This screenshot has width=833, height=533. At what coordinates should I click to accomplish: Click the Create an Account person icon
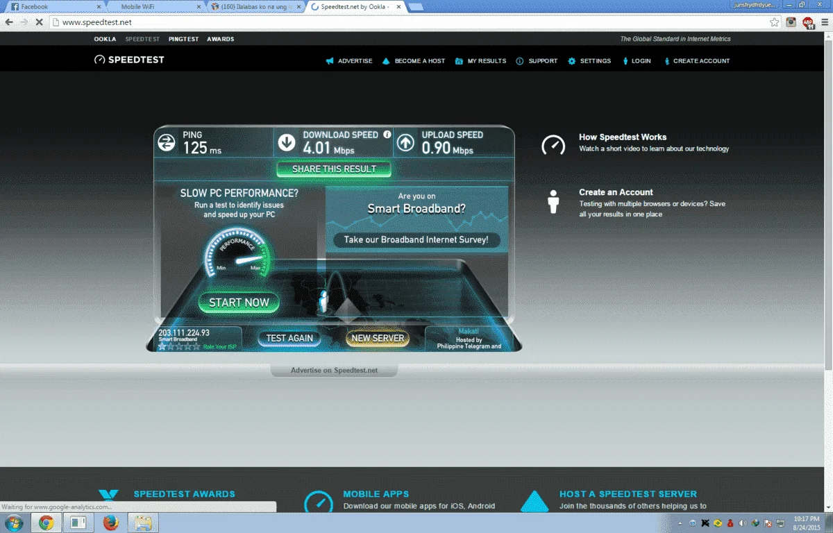(x=553, y=202)
